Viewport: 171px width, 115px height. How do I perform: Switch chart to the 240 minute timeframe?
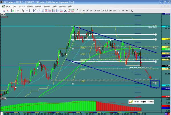coord(110,11)
